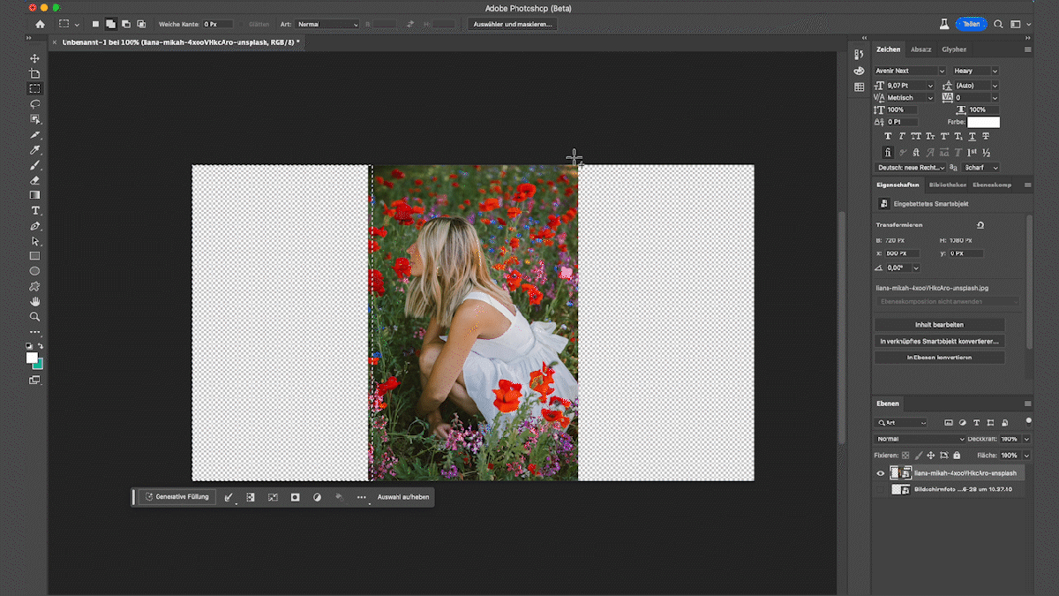Image resolution: width=1059 pixels, height=596 pixels.
Task: Select the Brush tool
Action: pyautogui.click(x=35, y=165)
